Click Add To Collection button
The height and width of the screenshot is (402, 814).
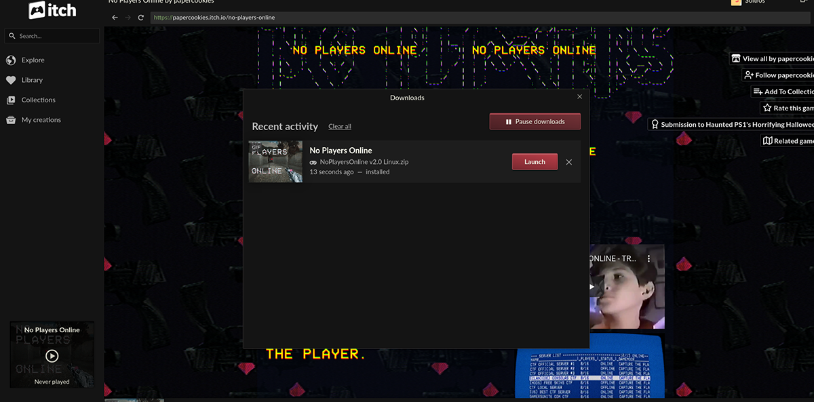(783, 92)
